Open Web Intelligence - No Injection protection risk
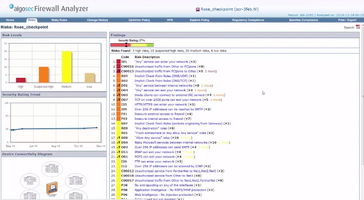364x200 pixels. click(x=164, y=195)
